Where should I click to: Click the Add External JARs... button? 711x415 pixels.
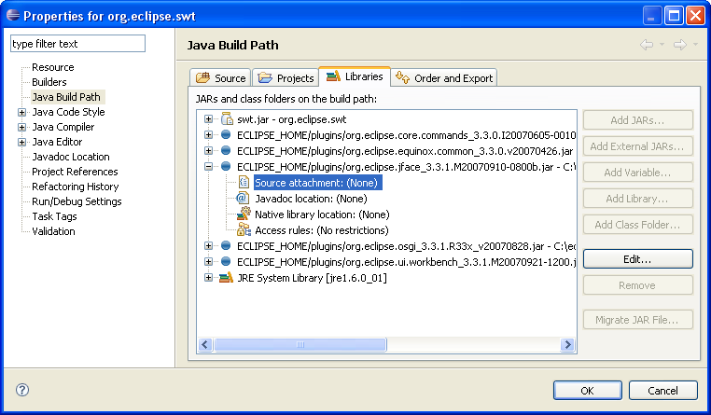coord(637,145)
